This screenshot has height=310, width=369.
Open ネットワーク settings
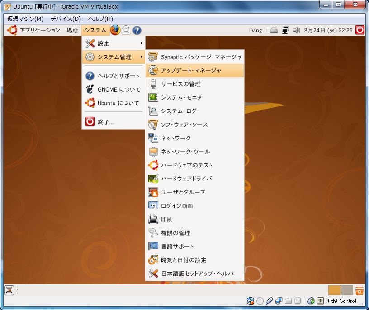194,138
